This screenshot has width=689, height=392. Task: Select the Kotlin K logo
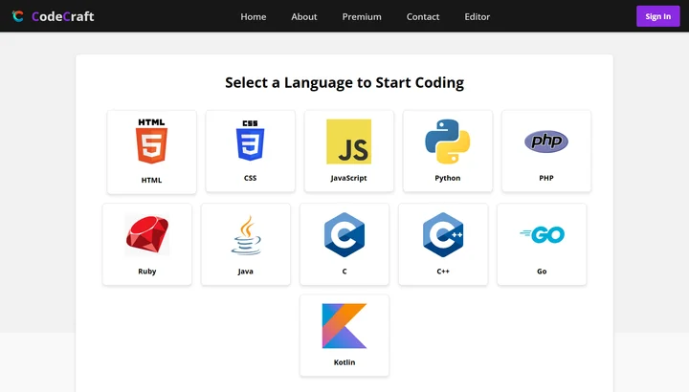point(344,326)
